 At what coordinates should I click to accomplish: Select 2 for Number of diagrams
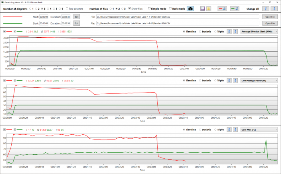(36, 8)
